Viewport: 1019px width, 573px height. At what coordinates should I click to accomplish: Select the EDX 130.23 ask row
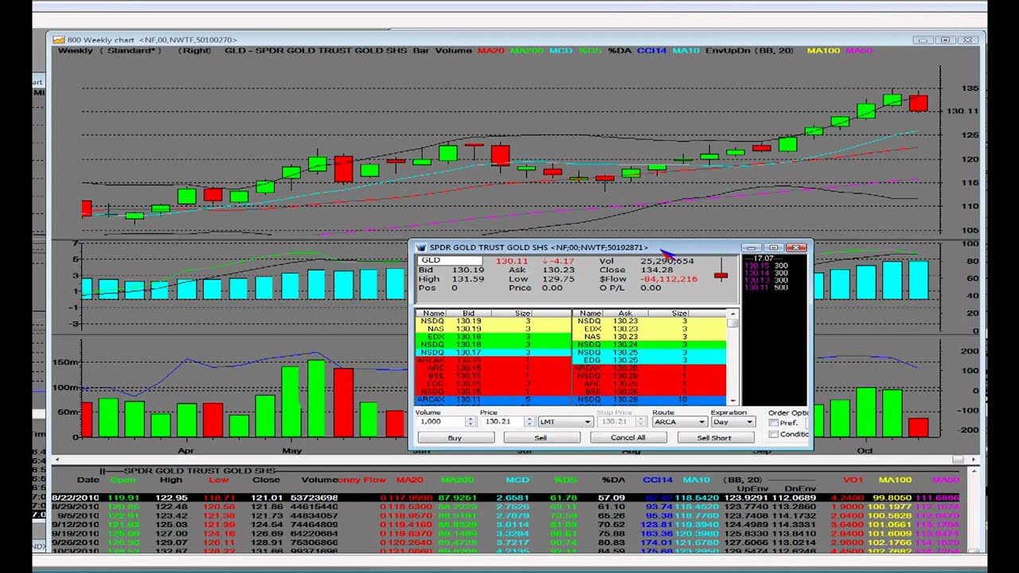[x=650, y=329]
